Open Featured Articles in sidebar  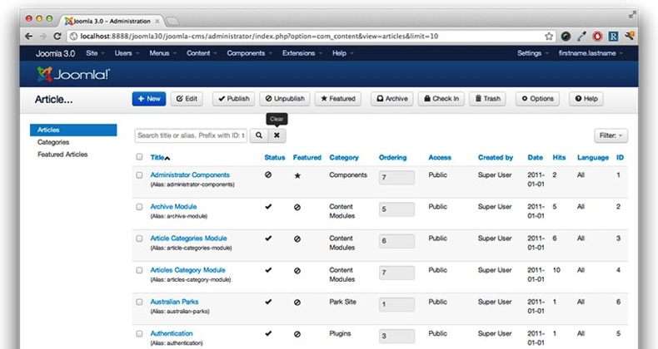(x=62, y=155)
